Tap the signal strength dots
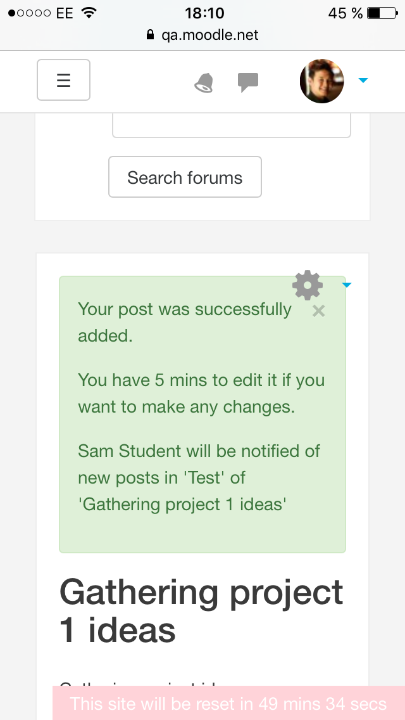The image size is (405, 720). click(x=29, y=13)
